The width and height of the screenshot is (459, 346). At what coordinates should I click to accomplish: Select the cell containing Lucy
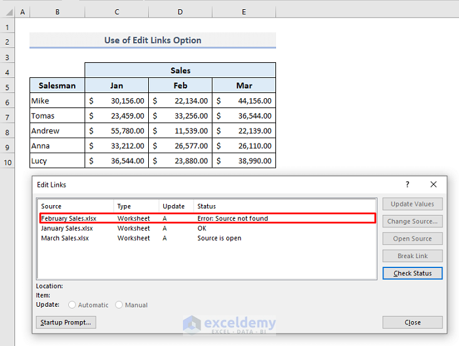[58, 161]
